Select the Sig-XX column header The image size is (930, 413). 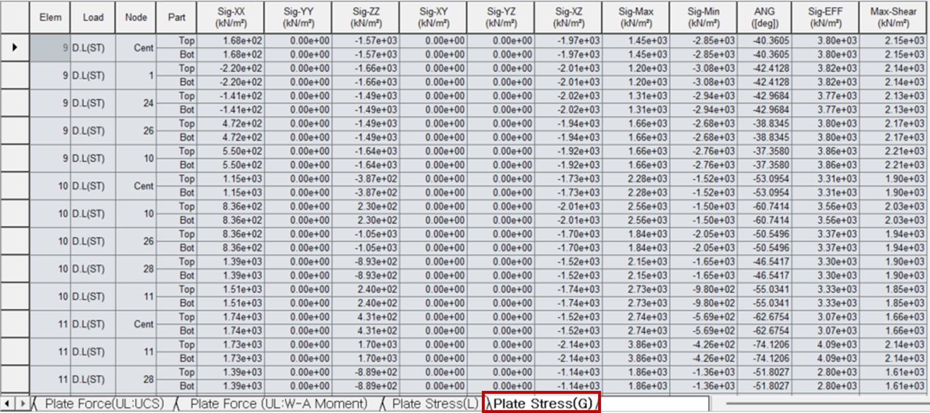pos(231,17)
